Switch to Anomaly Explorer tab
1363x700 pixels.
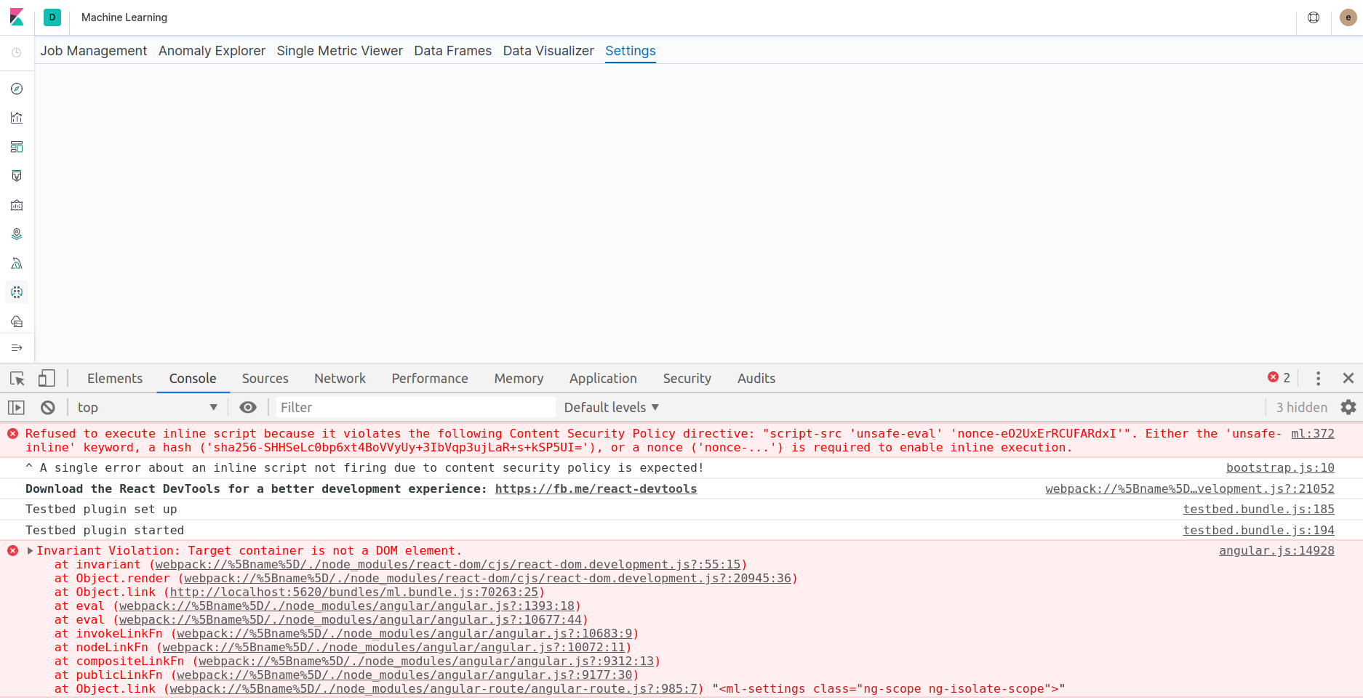coord(212,51)
